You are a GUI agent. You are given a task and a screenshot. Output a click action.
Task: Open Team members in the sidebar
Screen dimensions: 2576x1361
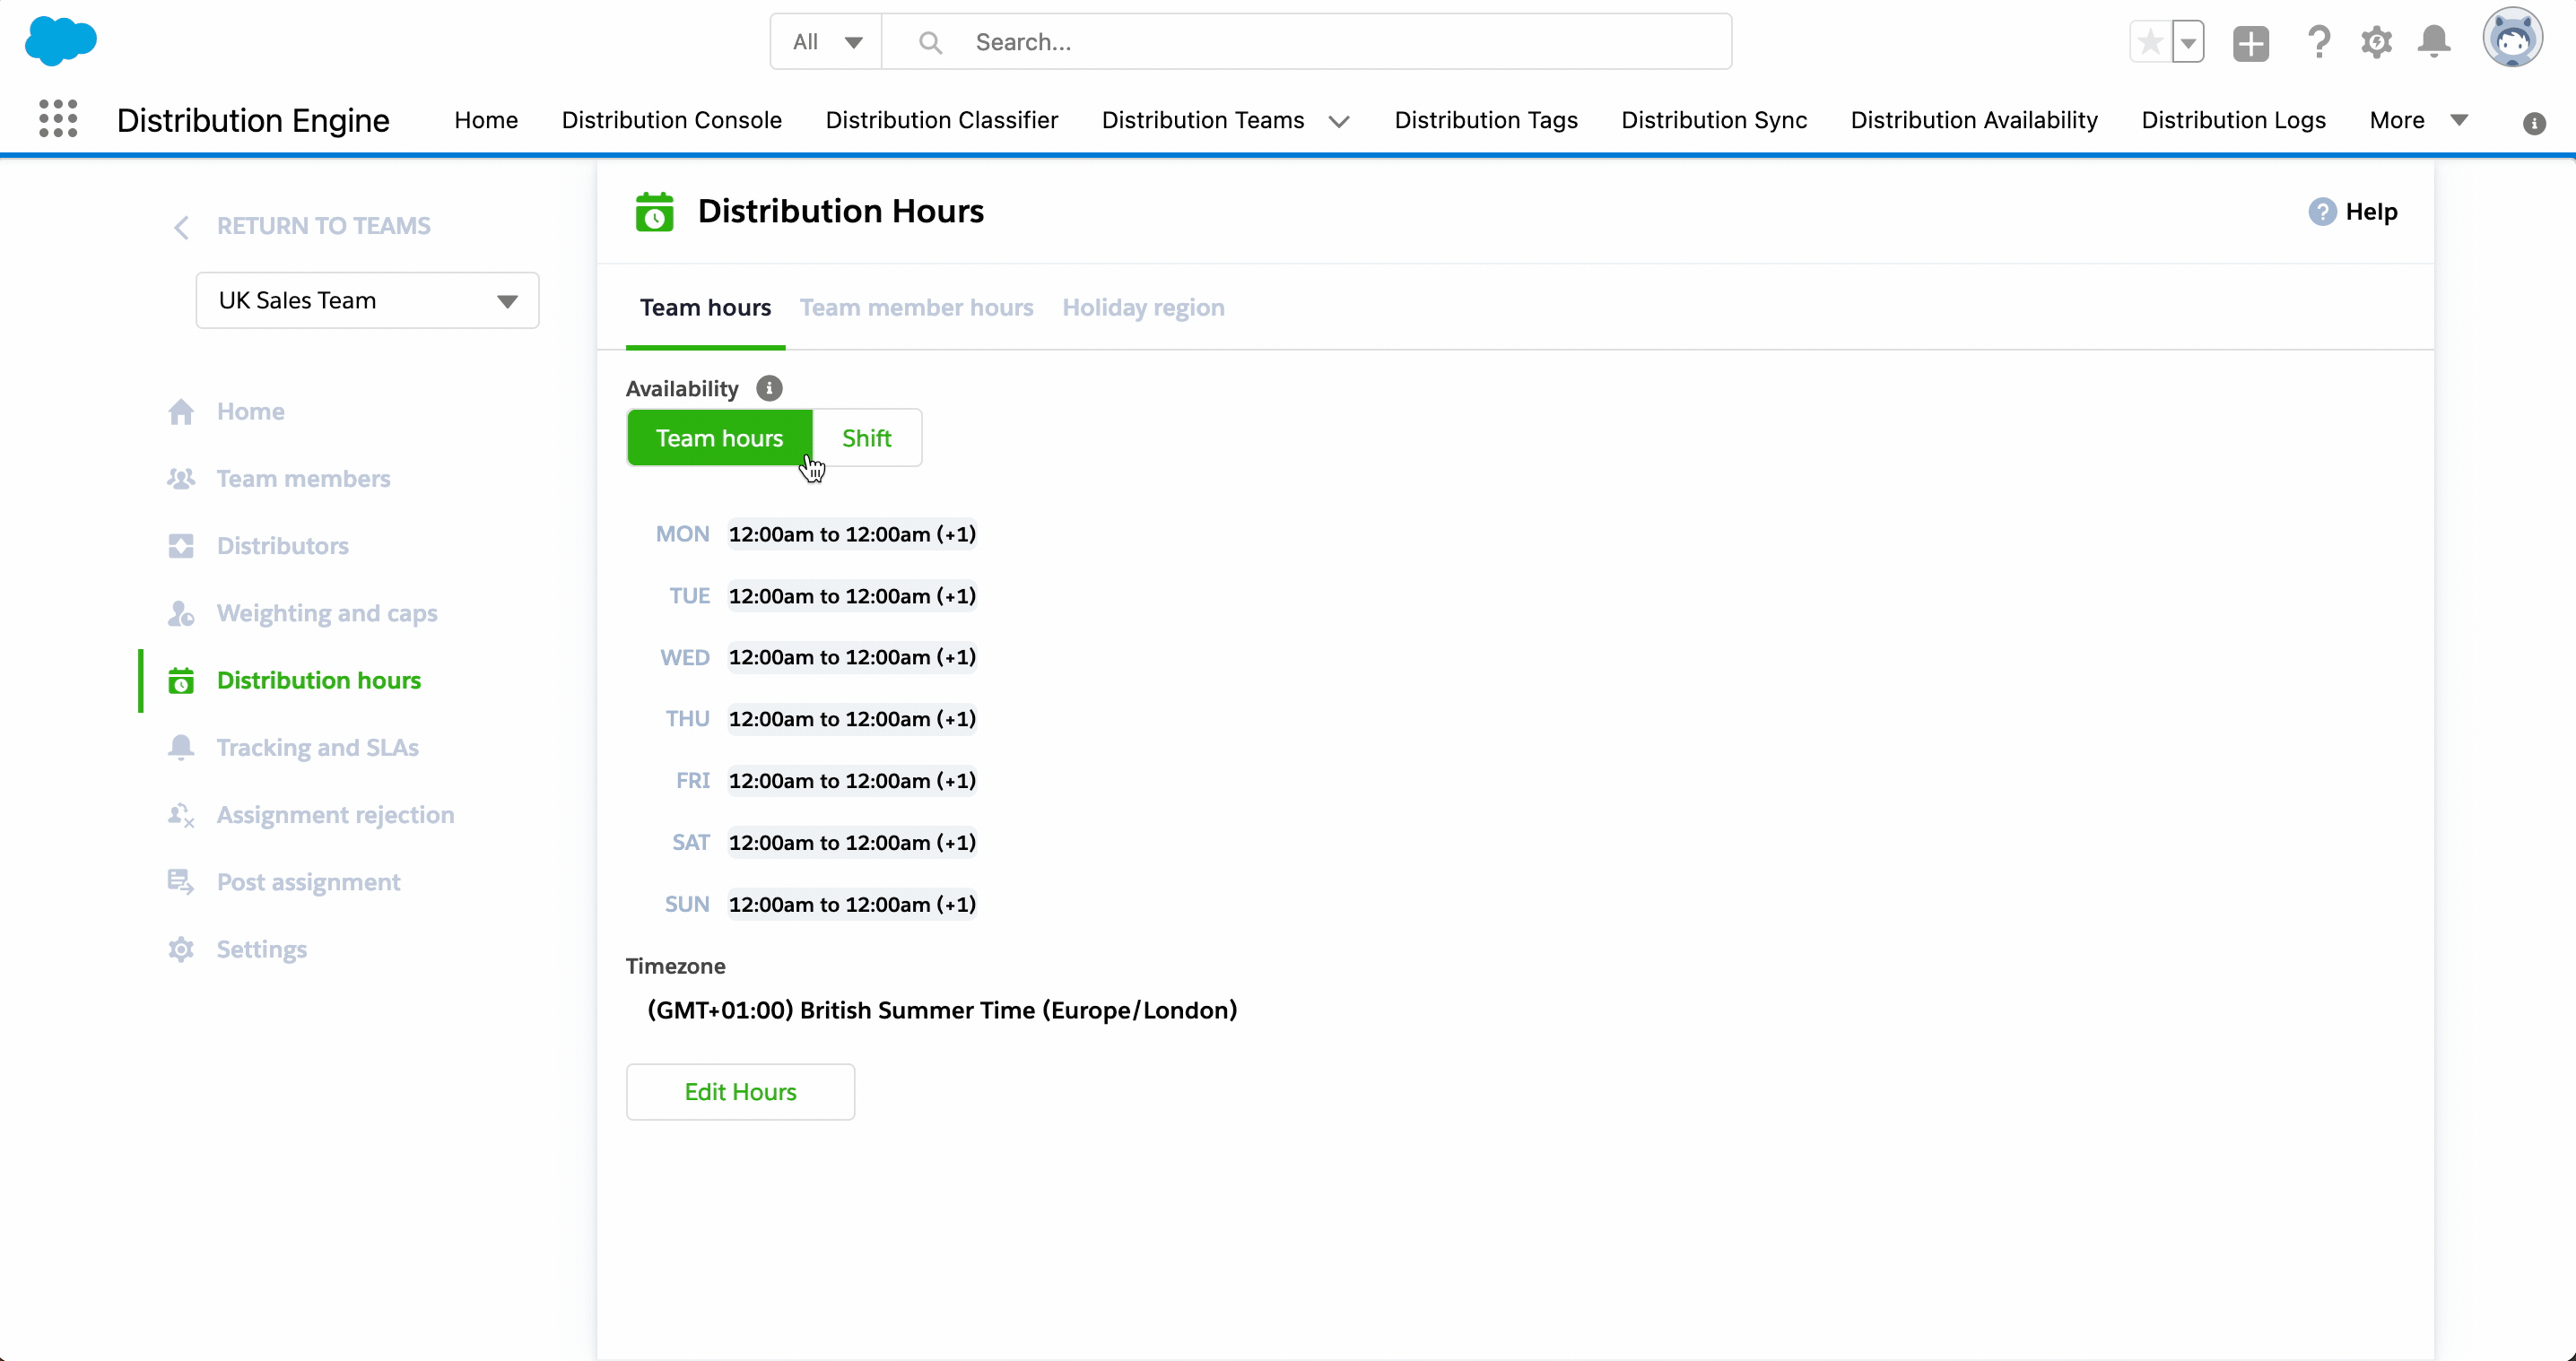pyautogui.click(x=303, y=479)
